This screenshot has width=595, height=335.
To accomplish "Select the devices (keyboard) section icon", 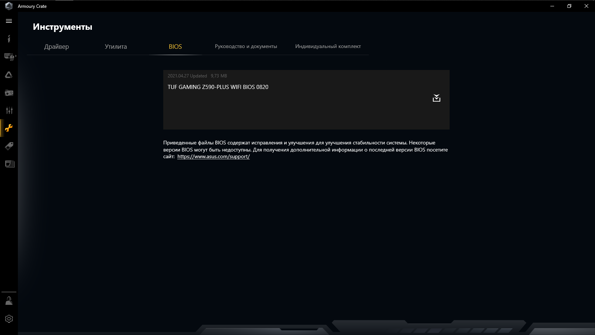I will coord(8,57).
